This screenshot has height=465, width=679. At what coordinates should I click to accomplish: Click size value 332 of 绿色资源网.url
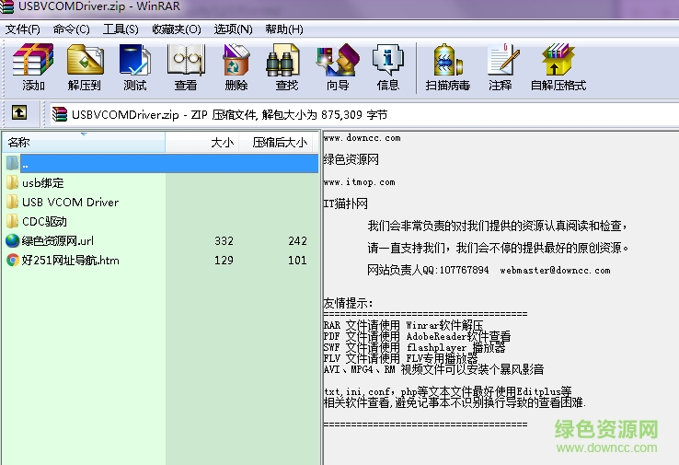click(x=224, y=241)
